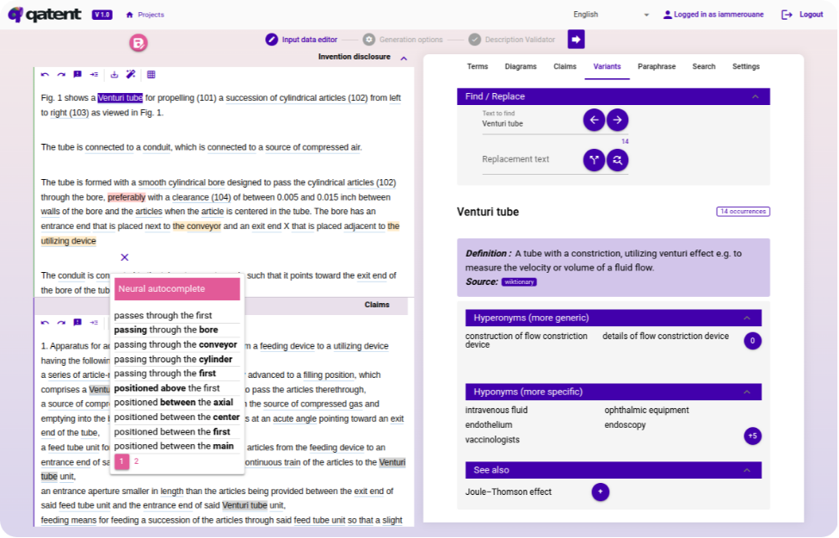This screenshot has width=839, height=538.
Task: Select hyponym 'ophthalmic equipment'
Action: (646, 411)
